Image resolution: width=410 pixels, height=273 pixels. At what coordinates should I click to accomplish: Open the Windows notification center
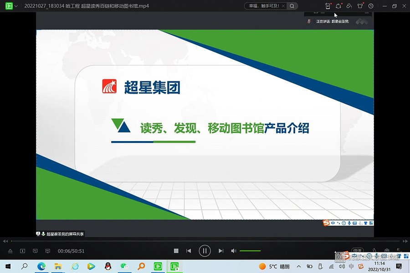(399, 267)
